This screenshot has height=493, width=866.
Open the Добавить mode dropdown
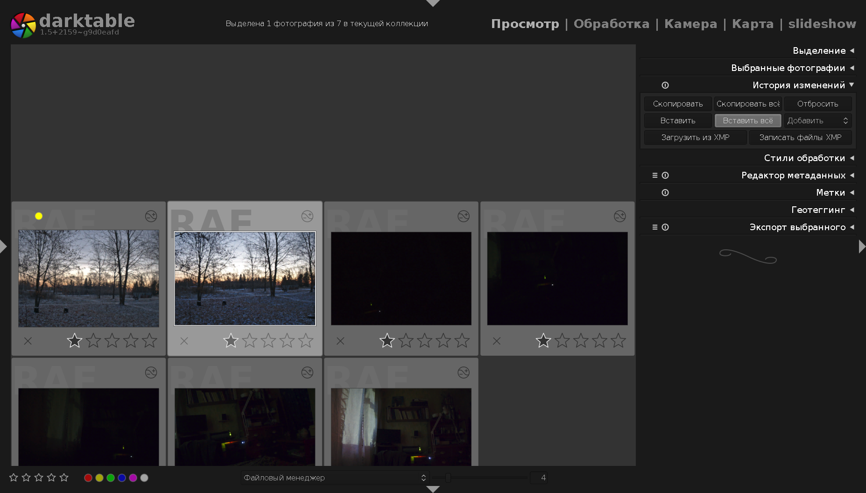tap(818, 120)
